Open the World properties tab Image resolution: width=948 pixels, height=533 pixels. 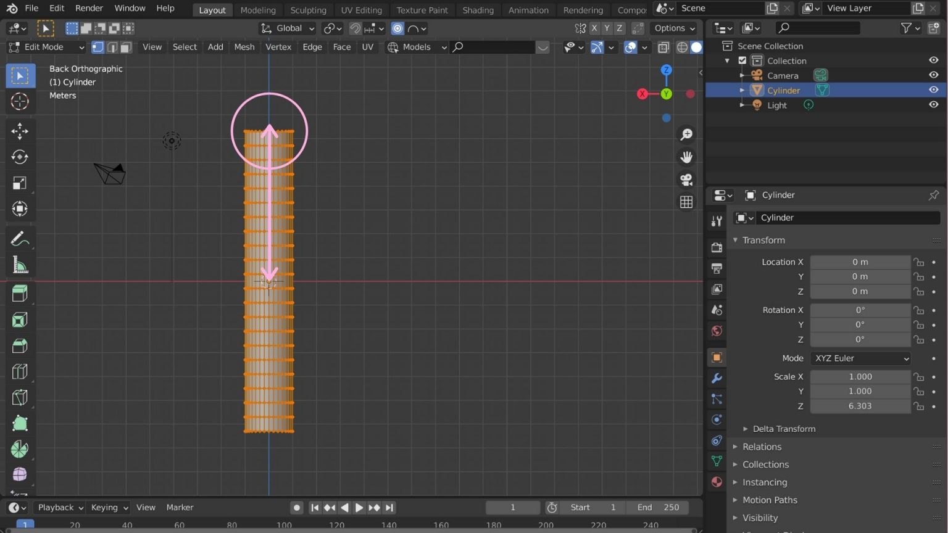716,331
